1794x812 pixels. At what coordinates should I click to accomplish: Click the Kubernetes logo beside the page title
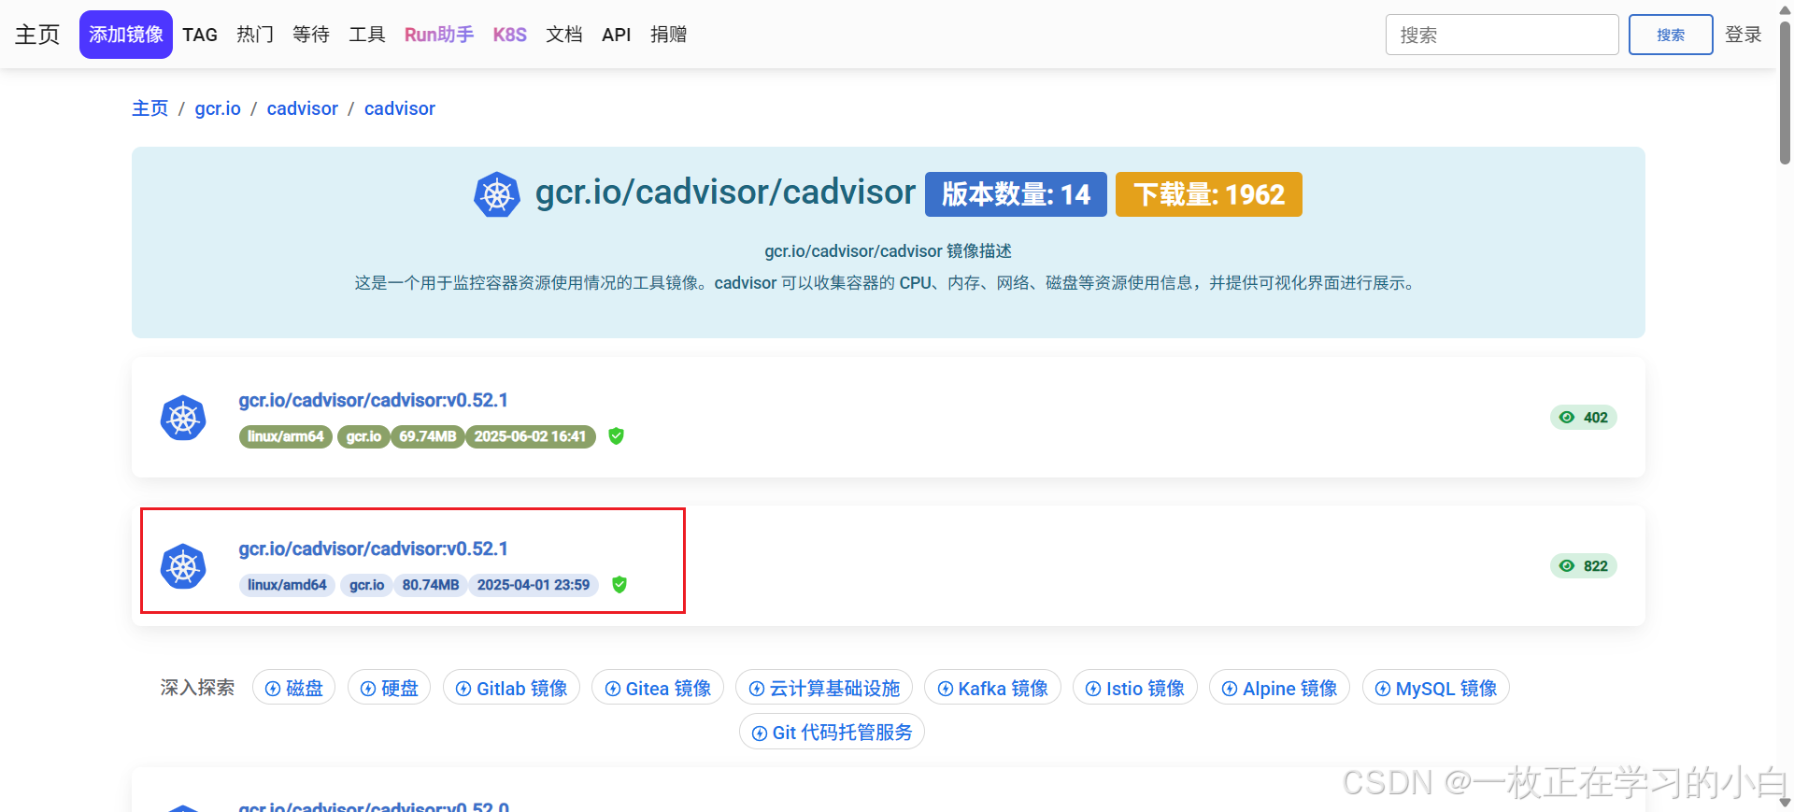[x=497, y=194]
